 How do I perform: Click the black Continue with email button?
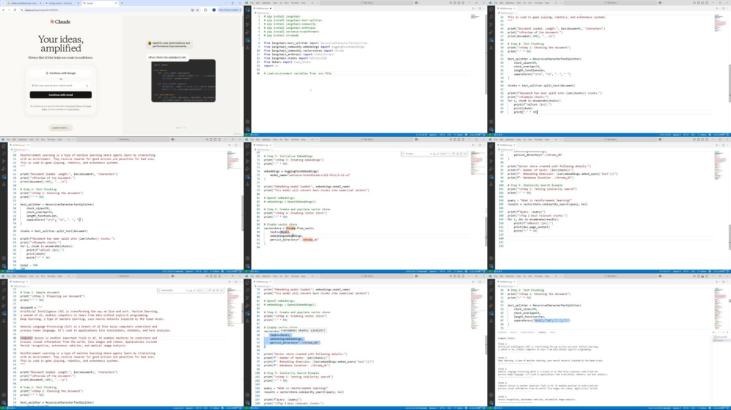click(61, 95)
